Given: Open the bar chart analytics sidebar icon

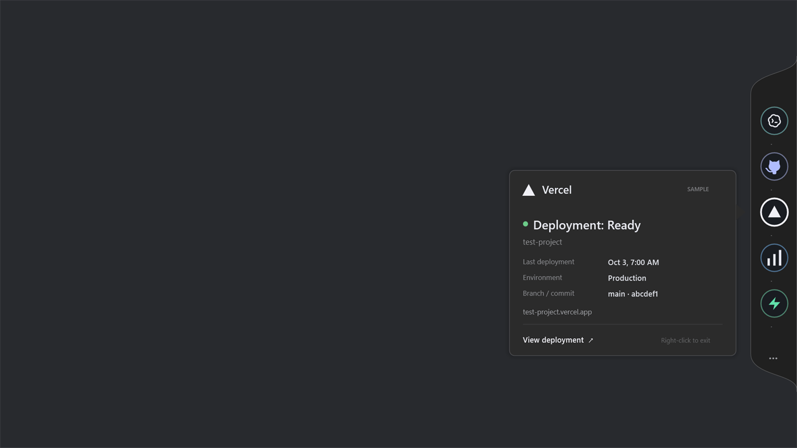Looking at the screenshot, I should point(774,258).
